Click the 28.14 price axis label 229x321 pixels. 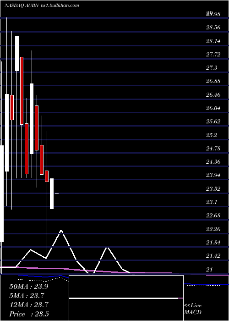213,41
